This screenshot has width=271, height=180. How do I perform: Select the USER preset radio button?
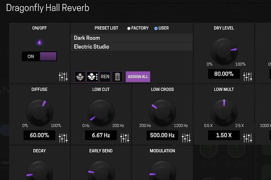[156, 28]
